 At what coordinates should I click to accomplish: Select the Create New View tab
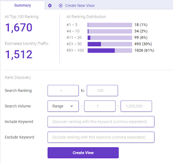(77, 5)
